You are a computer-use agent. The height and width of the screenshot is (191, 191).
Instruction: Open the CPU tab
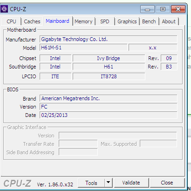(12, 21)
